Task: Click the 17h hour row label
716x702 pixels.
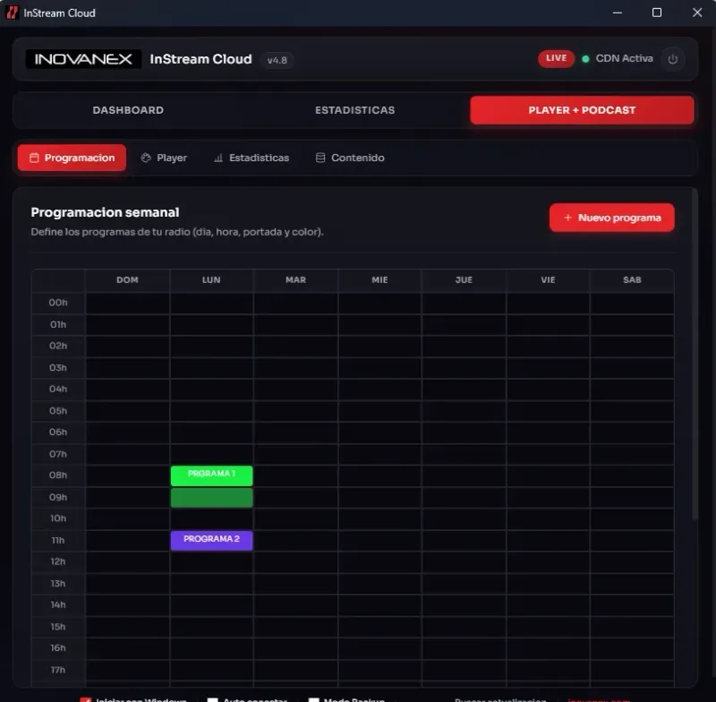Action: point(58,670)
